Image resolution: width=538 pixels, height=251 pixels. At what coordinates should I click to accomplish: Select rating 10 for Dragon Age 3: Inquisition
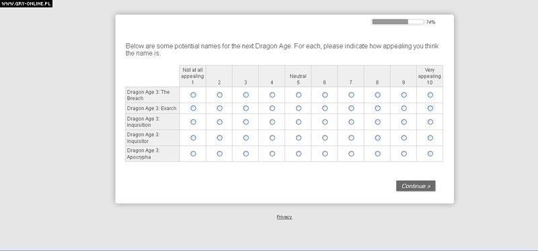coord(430,122)
